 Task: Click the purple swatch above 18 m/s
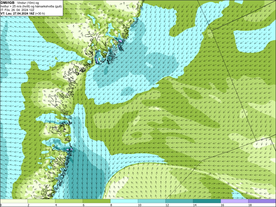(262, 201)
